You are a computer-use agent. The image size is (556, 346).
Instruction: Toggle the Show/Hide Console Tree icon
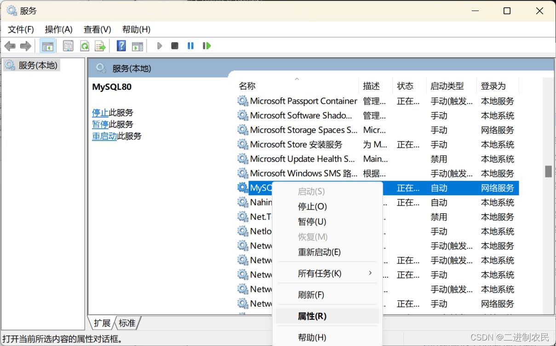[47, 46]
